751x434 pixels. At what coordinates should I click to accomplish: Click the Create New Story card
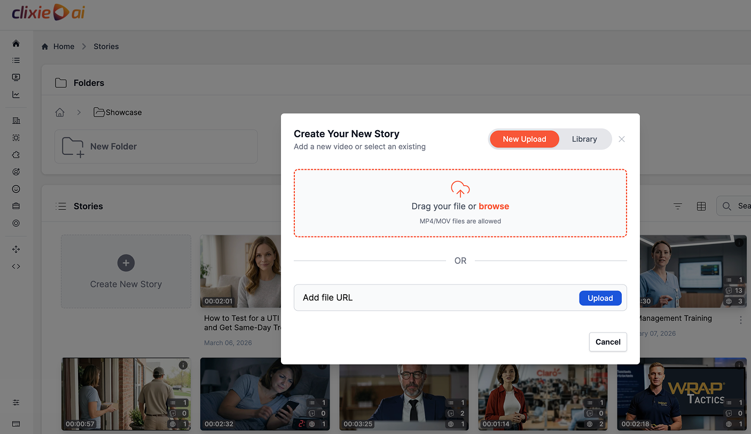126,271
